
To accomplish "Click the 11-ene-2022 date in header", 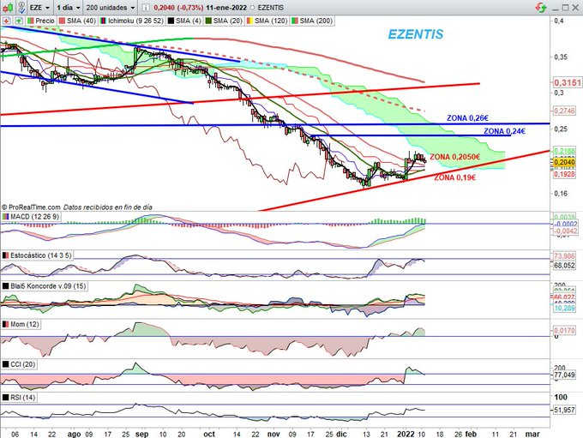I will pyautogui.click(x=226, y=8).
